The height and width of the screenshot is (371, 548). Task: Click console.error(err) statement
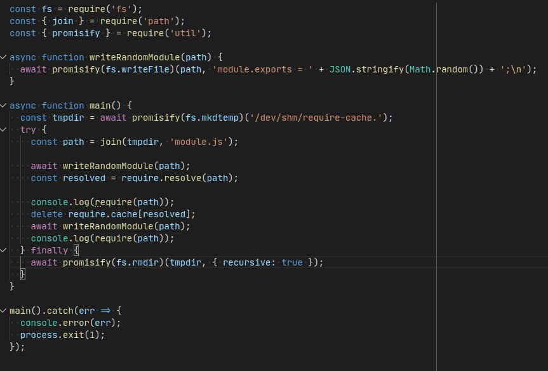coord(70,323)
